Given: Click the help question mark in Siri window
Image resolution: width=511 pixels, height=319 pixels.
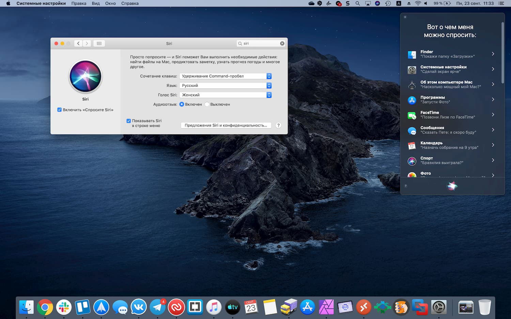Looking at the screenshot, I should [x=278, y=125].
